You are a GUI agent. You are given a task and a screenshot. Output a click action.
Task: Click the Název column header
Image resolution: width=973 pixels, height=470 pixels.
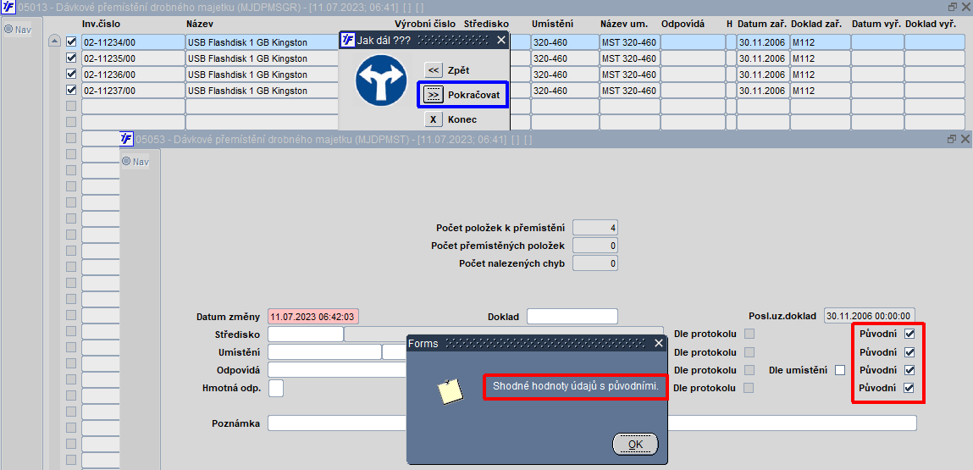coord(199,24)
